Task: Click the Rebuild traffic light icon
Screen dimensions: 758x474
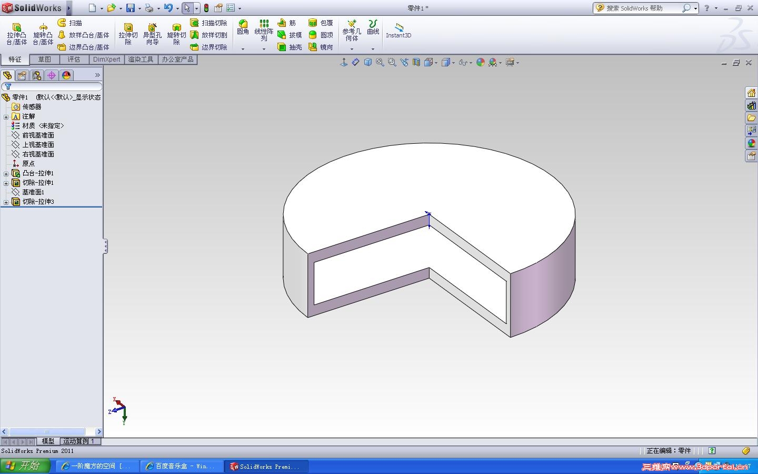Action: pos(206,8)
